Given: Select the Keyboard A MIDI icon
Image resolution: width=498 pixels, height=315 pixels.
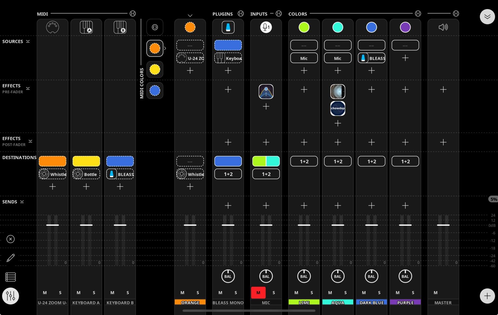Looking at the screenshot, I should (86, 27).
